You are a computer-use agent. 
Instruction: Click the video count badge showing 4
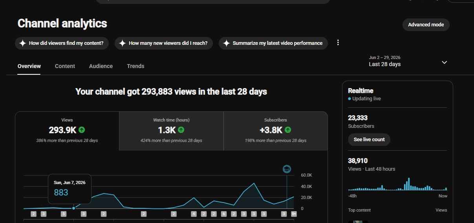194,214
